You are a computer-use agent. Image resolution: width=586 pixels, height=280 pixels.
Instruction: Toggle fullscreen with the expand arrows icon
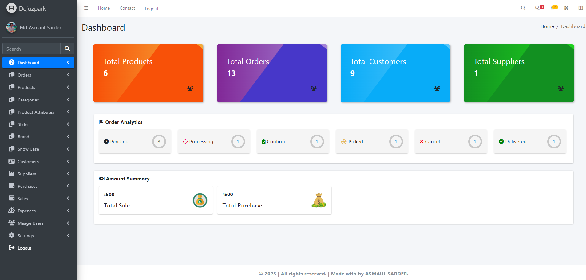[x=566, y=8]
